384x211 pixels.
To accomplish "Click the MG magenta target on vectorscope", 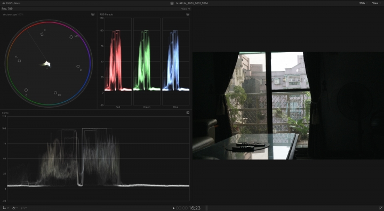I will [x=71, y=37].
